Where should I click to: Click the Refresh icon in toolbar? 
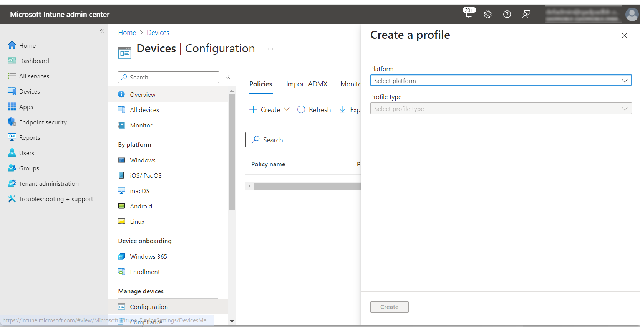(301, 110)
